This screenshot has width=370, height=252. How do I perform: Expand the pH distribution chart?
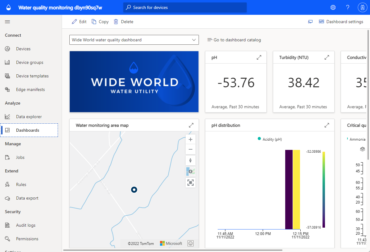coord(327,125)
